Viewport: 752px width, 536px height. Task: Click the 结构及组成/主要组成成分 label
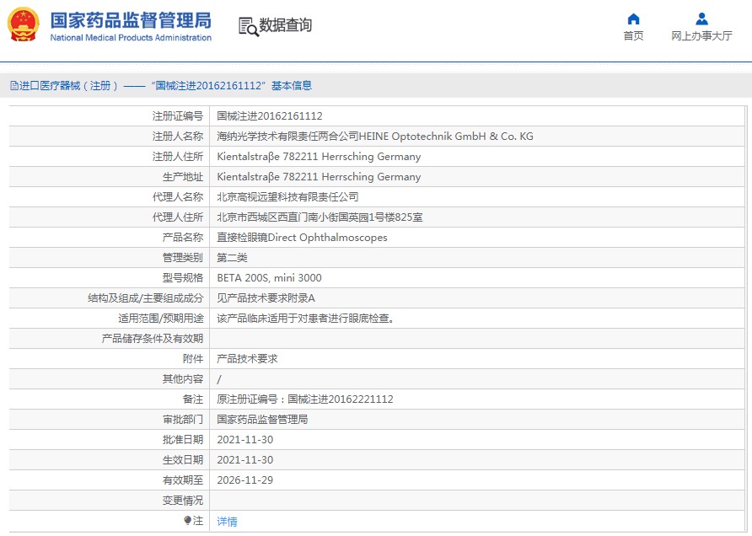146,298
